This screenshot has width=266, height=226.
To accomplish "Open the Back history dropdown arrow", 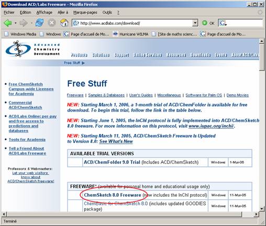I will [16, 23].
